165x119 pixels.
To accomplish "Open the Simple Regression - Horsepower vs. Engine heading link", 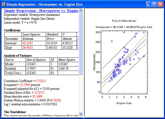I will (41, 11).
